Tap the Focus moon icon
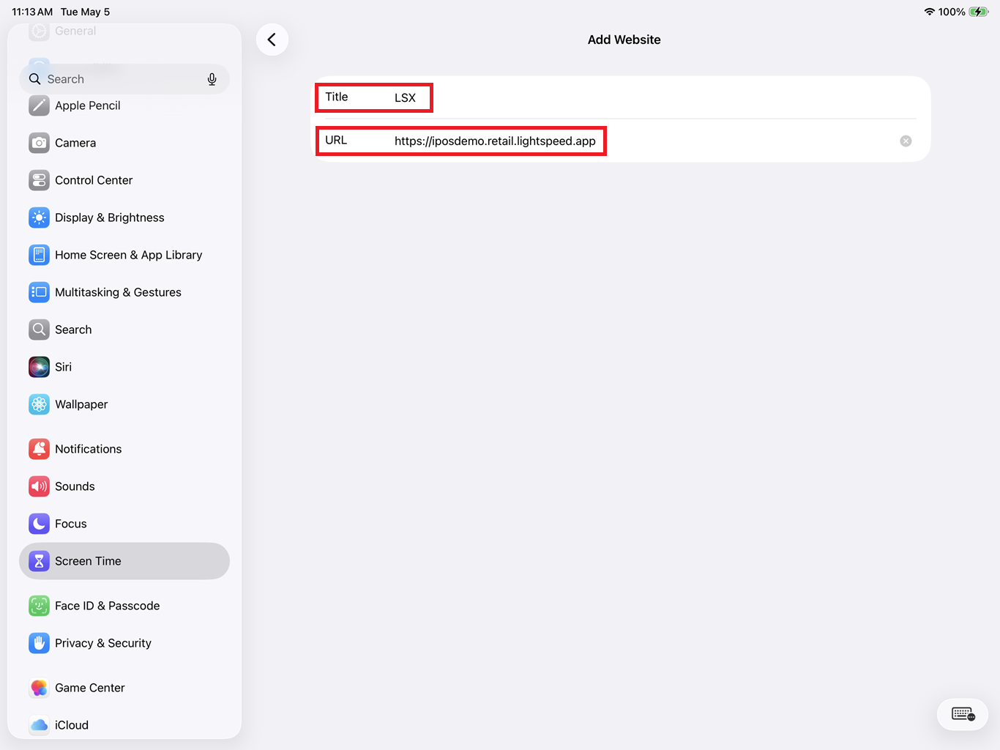1000x750 pixels. [x=40, y=524]
